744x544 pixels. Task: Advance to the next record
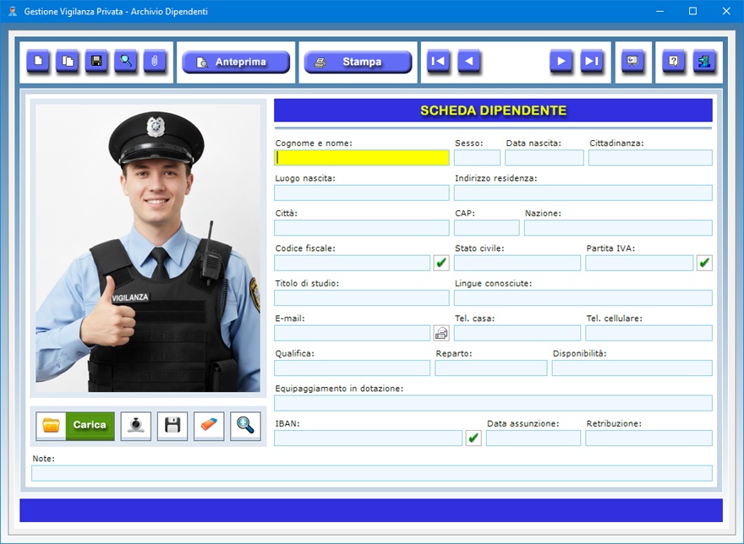click(561, 62)
